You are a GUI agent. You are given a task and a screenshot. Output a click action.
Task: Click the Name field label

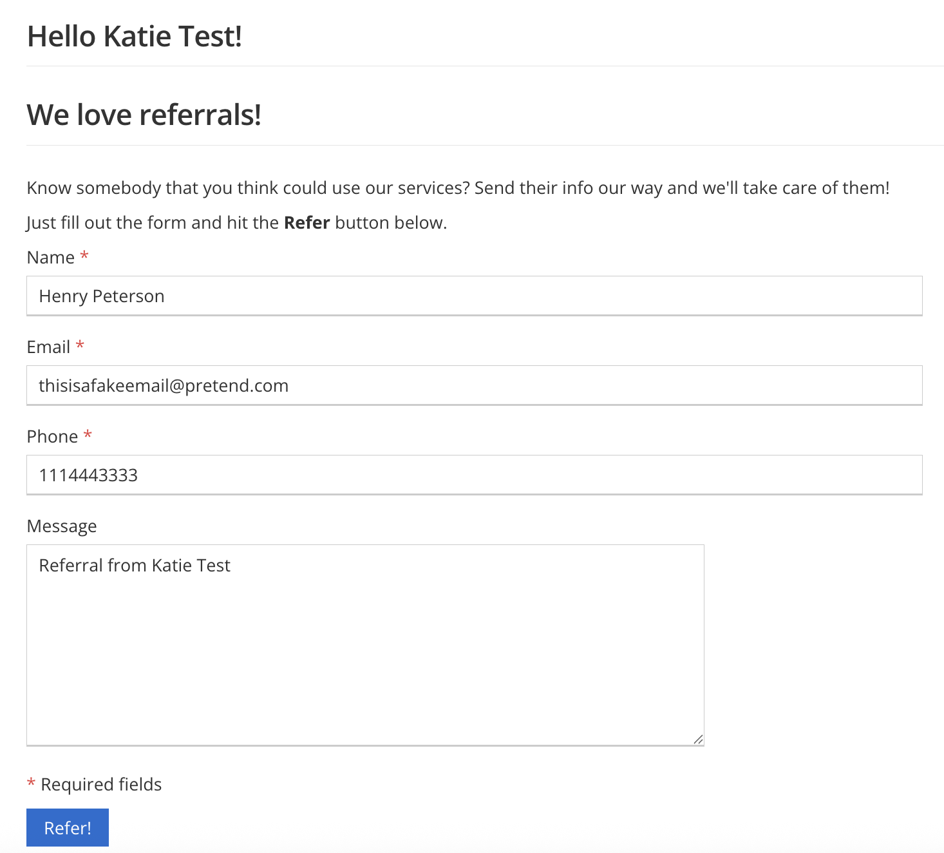coord(51,258)
